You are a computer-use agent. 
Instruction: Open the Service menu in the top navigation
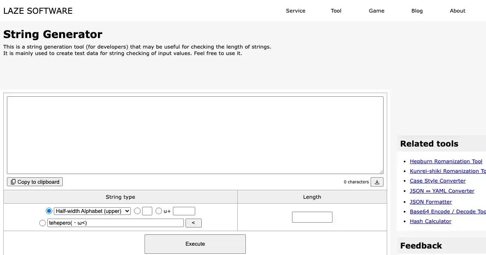(296, 11)
